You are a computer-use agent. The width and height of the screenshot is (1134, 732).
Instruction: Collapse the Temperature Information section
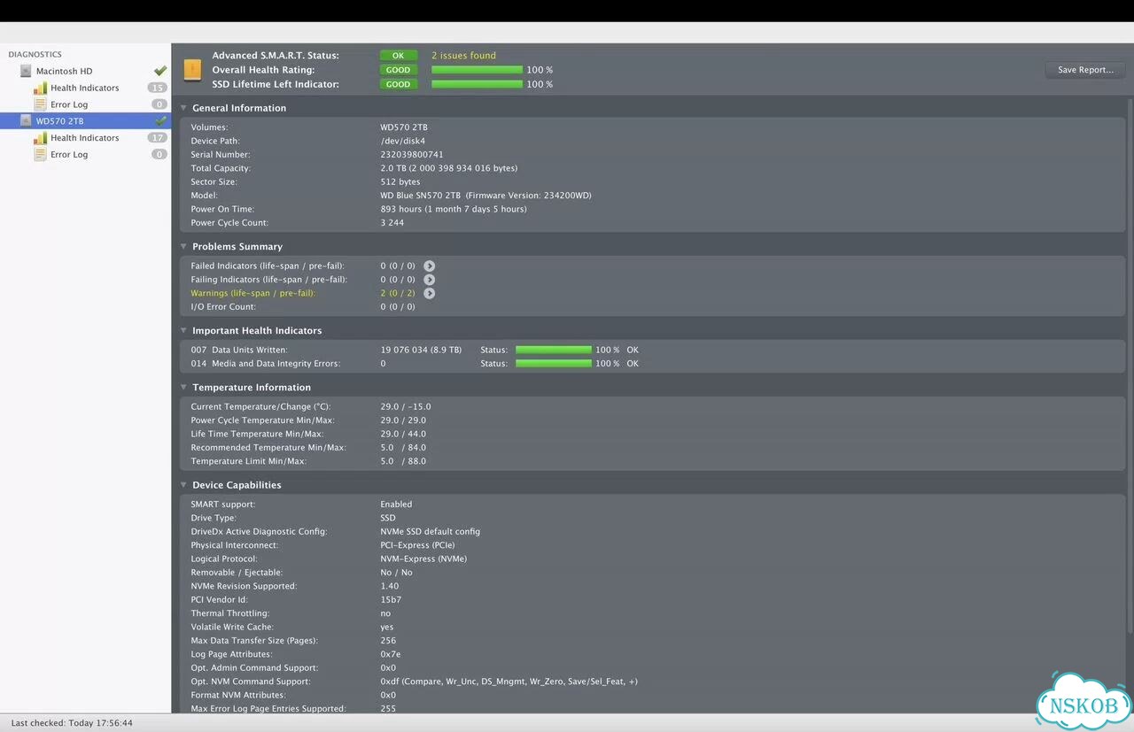point(183,388)
